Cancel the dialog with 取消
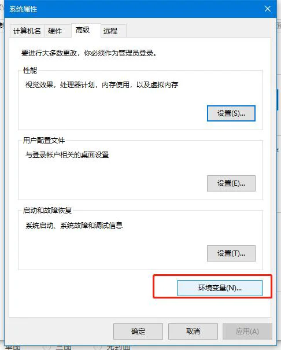Viewport: 281px width, 350px height. [193, 331]
